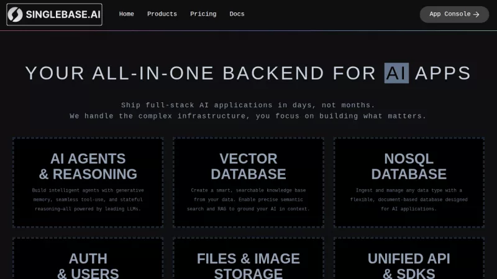Go to the Home nav item
Image resolution: width=497 pixels, height=279 pixels.
click(x=126, y=14)
